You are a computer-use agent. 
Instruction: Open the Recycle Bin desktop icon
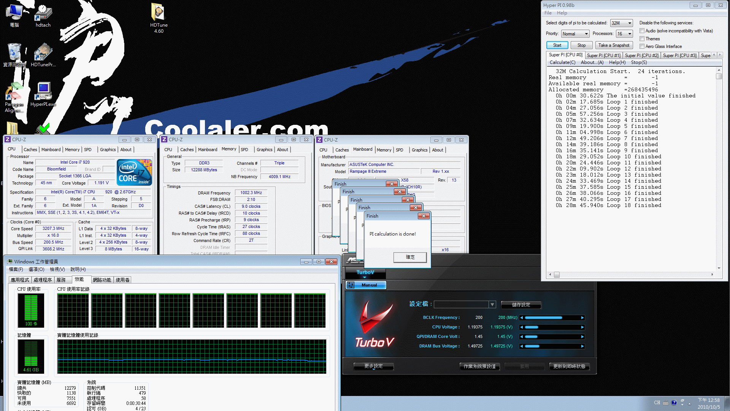(14, 55)
